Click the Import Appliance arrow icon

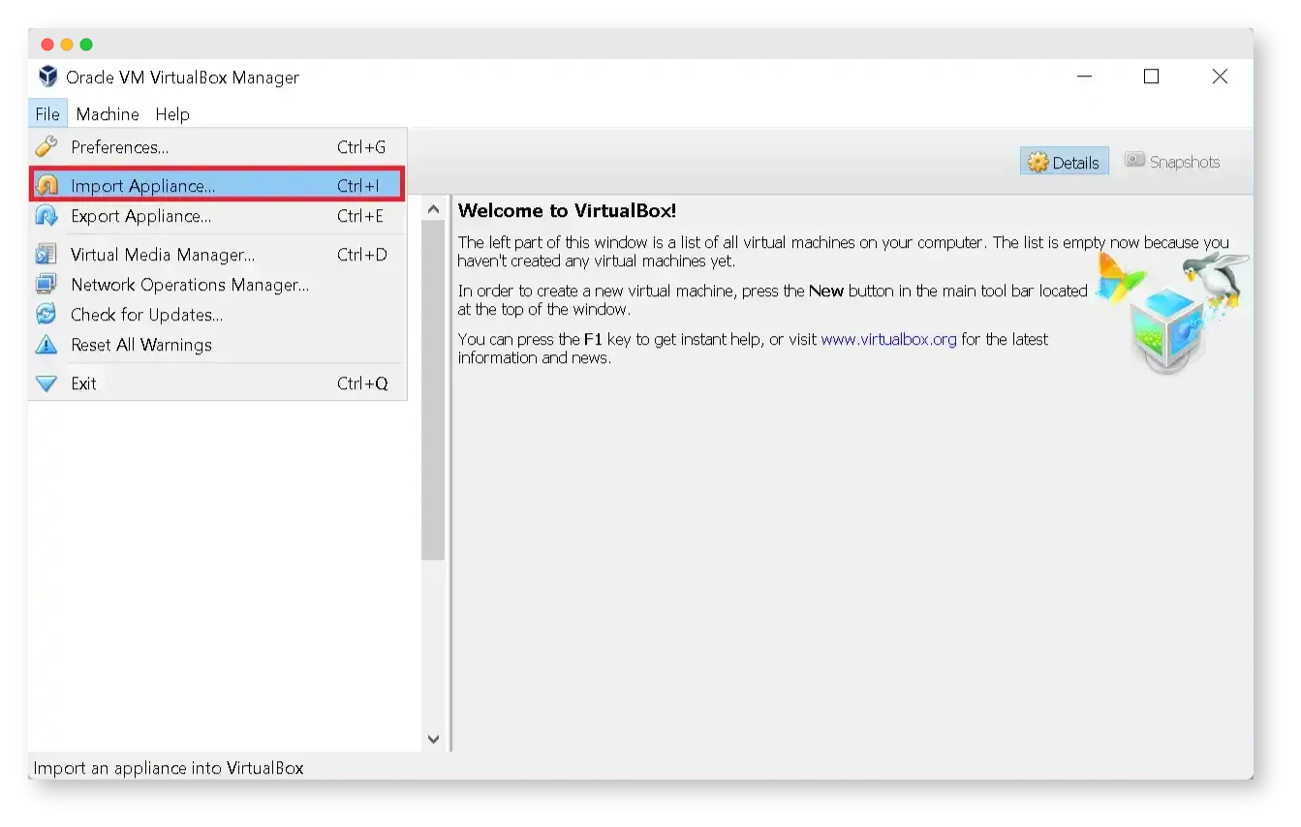click(x=46, y=186)
